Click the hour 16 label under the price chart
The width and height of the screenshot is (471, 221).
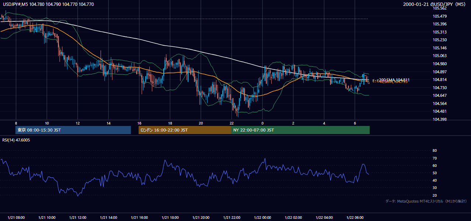coord(139,123)
